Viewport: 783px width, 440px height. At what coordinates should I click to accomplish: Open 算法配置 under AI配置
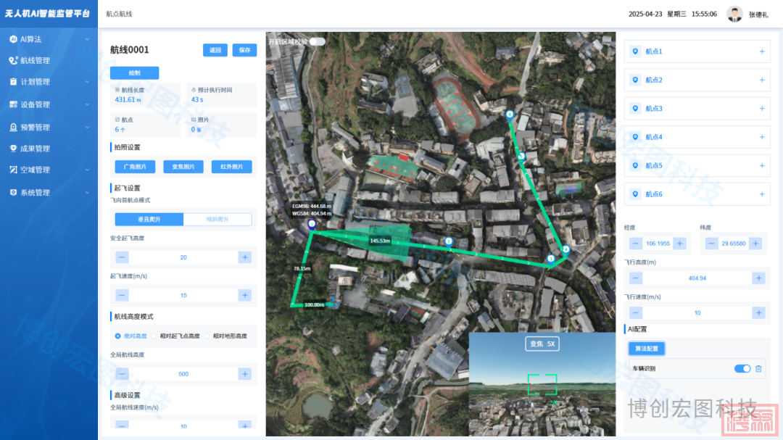646,349
